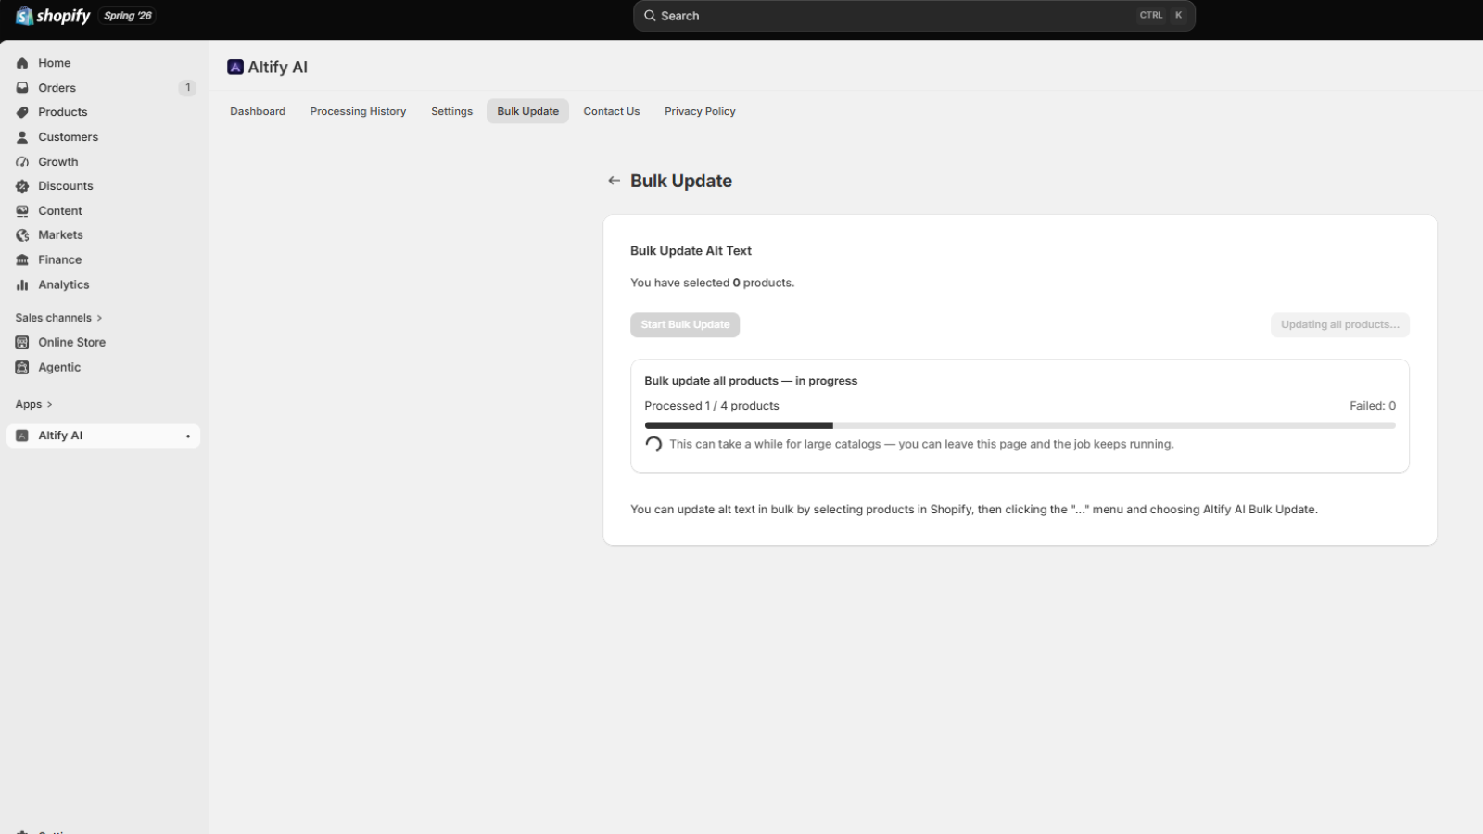Click the Content image icon
Screen dimensions: 1483x834
coord(22,211)
